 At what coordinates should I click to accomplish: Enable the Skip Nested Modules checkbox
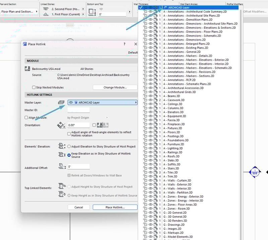click(x=34, y=87)
